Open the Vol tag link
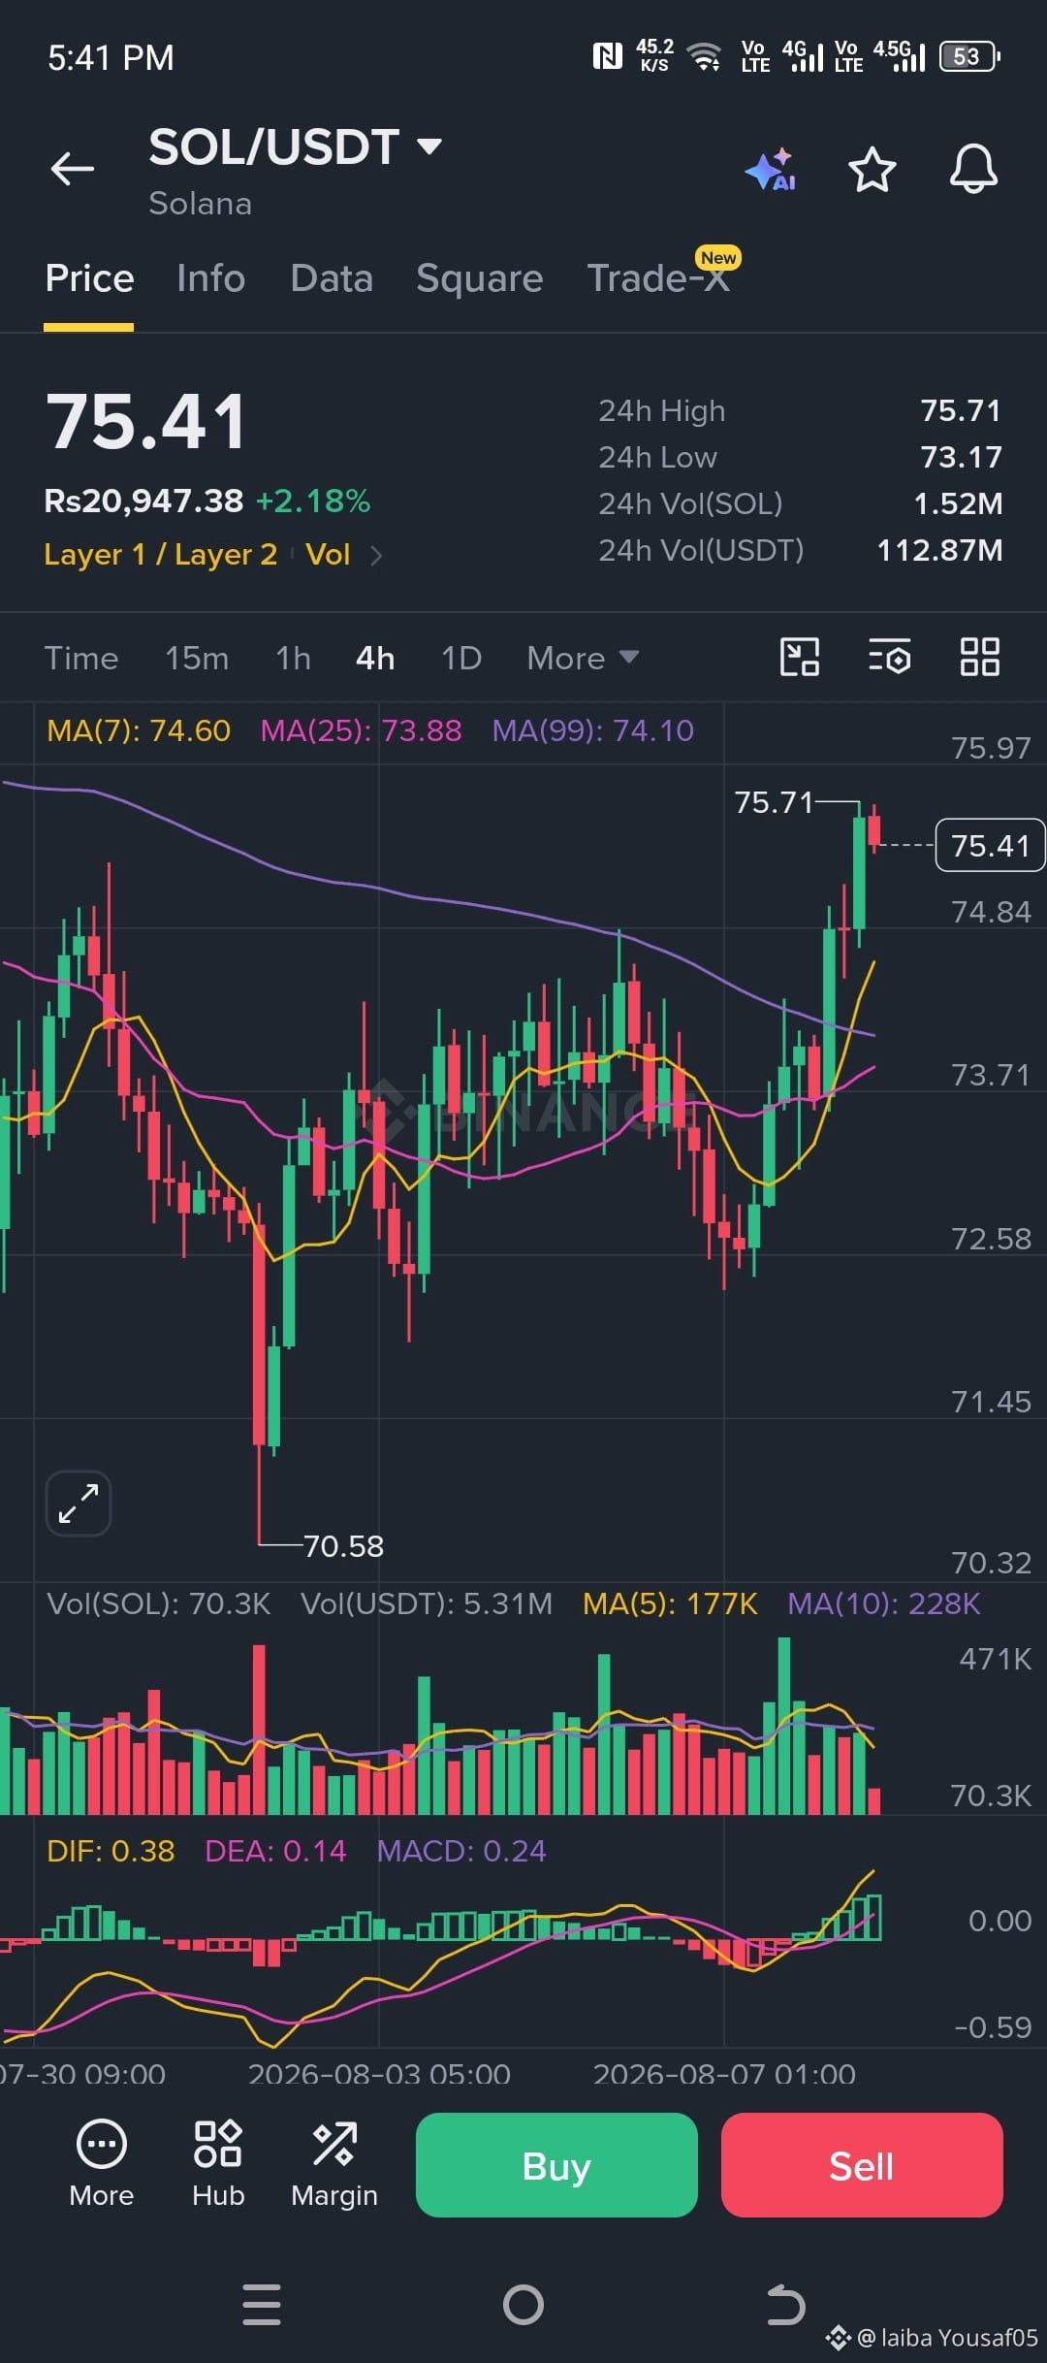The image size is (1047, 2363). tap(328, 555)
